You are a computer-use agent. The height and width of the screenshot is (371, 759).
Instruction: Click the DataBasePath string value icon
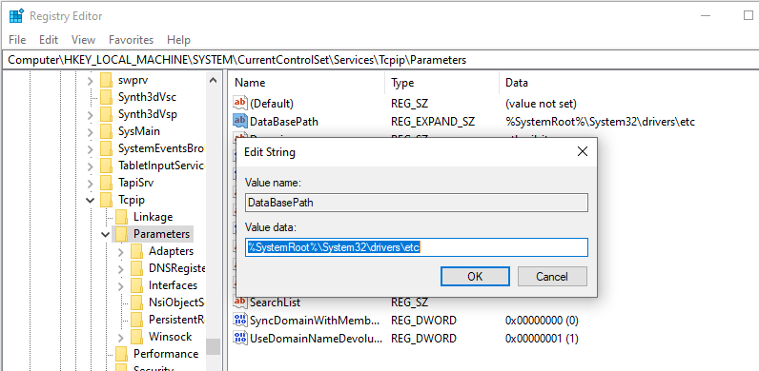[240, 121]
